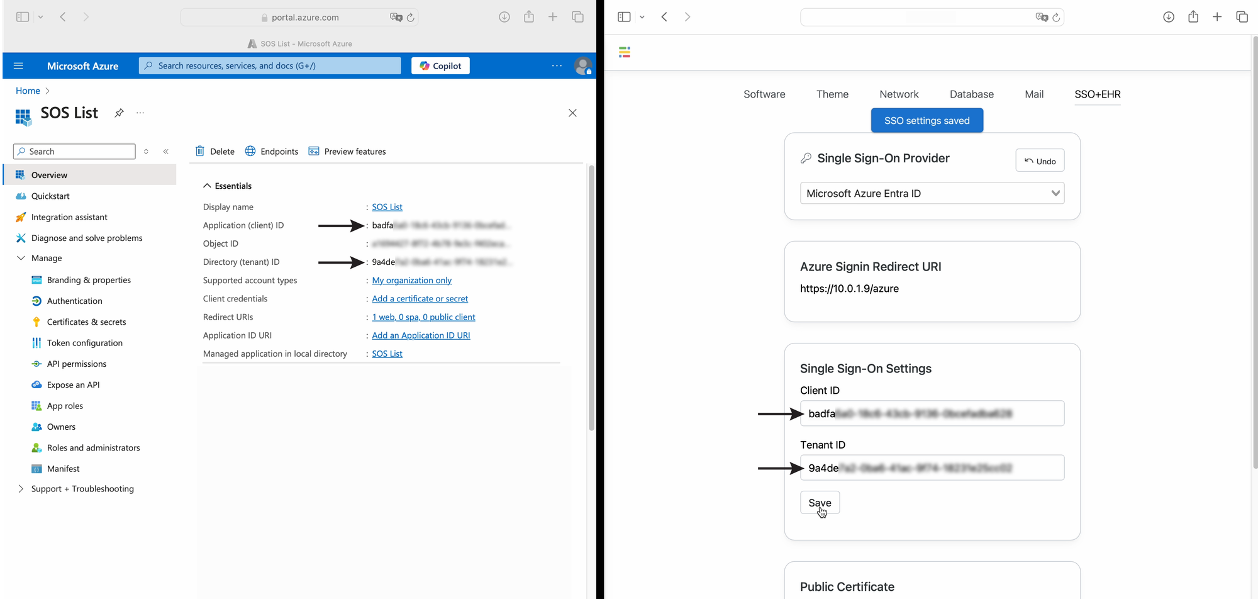Open Roles and administrators

tap(93, 447)
